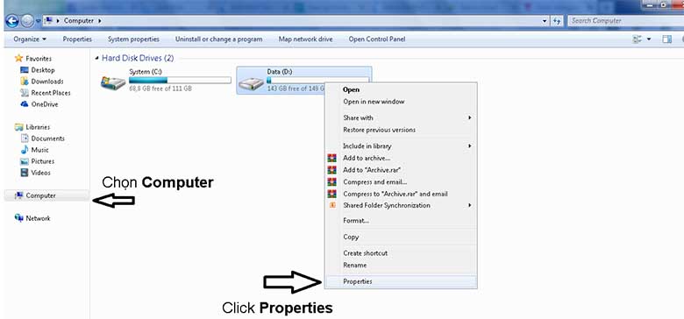The height and width of the screenshot is (319, 684).
Task: Click the Refresh button next to the address bar
Action: pyautogui.click(x=557, y=20)
